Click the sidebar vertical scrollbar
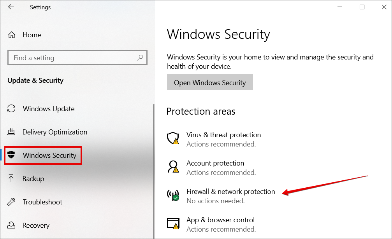This screenshot has height=239, width=392. [154, 171]
